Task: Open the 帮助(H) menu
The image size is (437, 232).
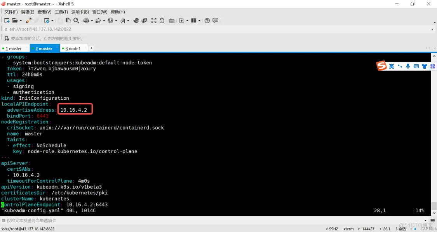Action: [x=118, y=12]
